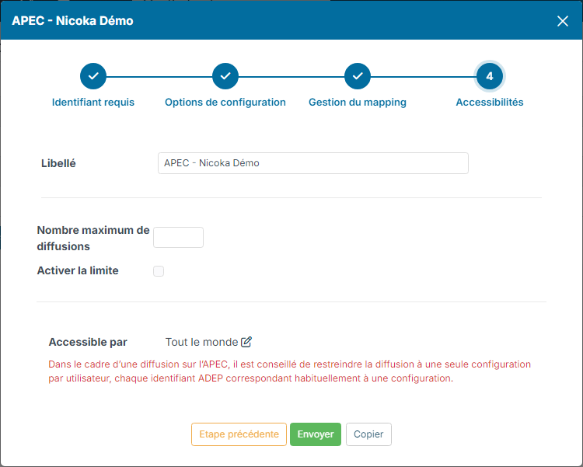Select step 4 Accessibilités circle

[x=490, y=76]
